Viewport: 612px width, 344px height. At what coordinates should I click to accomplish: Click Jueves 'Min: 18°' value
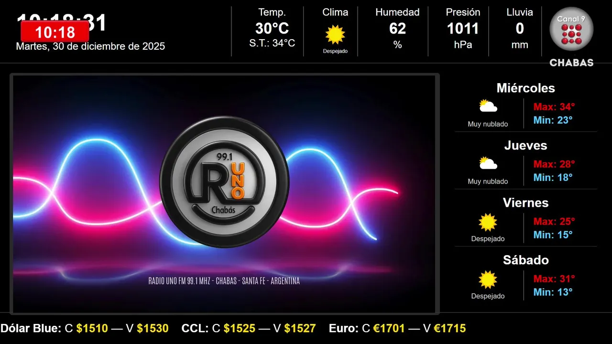pyautogui.click(x=553, y=177)
